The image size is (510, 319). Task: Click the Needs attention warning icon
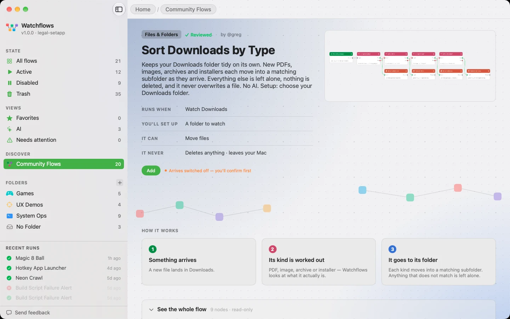pyautogui.click(x=10, y=140)
